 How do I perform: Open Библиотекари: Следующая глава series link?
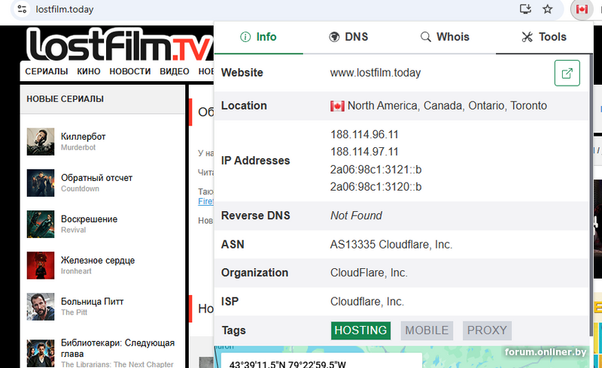(x=117, y=348)
